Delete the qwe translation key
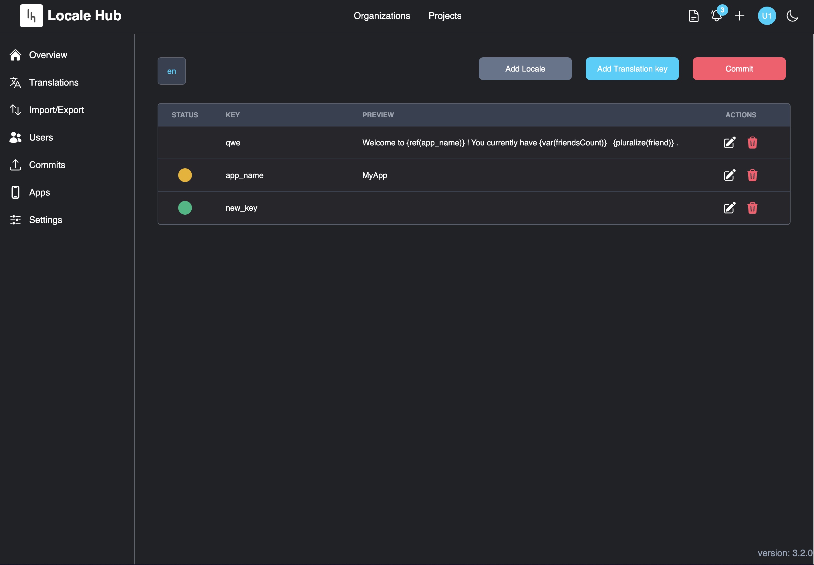This screenshot has width=814, height=565. [x=752, y=143]
